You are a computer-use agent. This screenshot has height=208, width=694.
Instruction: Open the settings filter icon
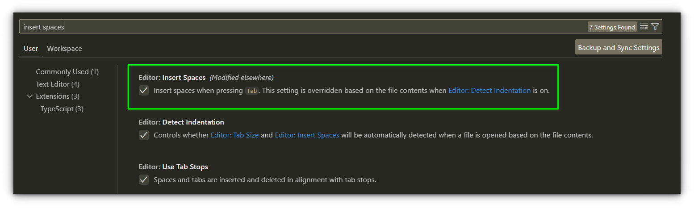pyautogui.click(x=655, y=27)
